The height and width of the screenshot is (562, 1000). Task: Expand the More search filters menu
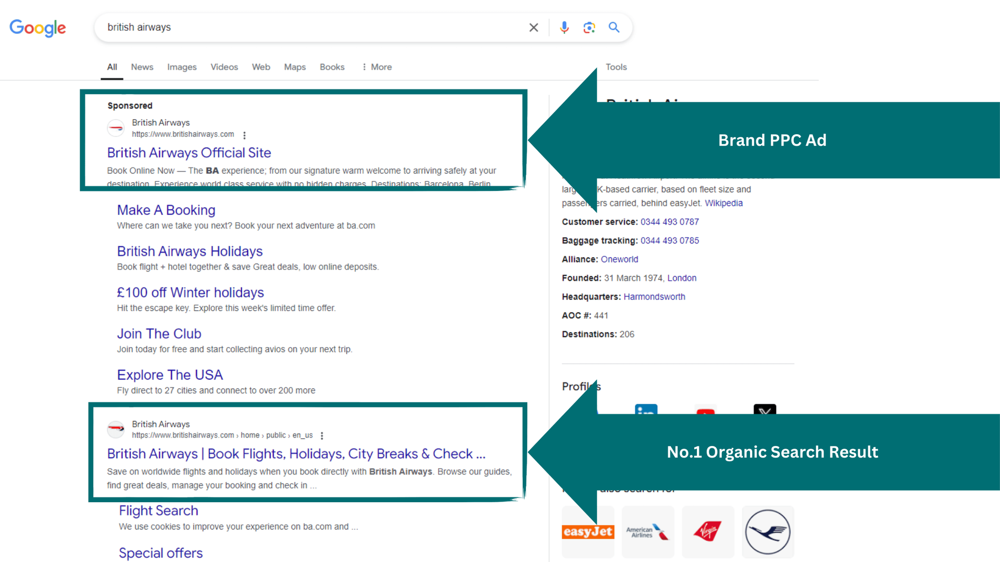[x=377, y=67]
